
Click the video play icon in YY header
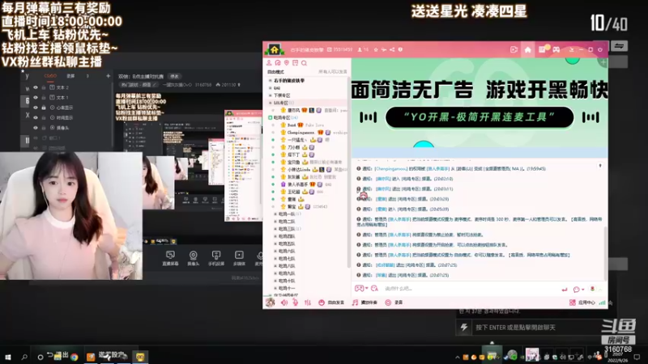(x=514, y=49)
